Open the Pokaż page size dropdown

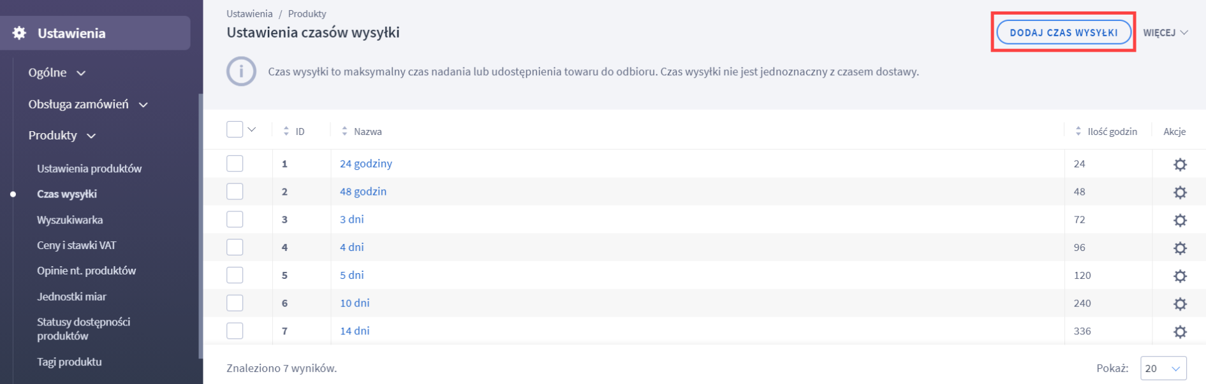(x=1163, y=368)
